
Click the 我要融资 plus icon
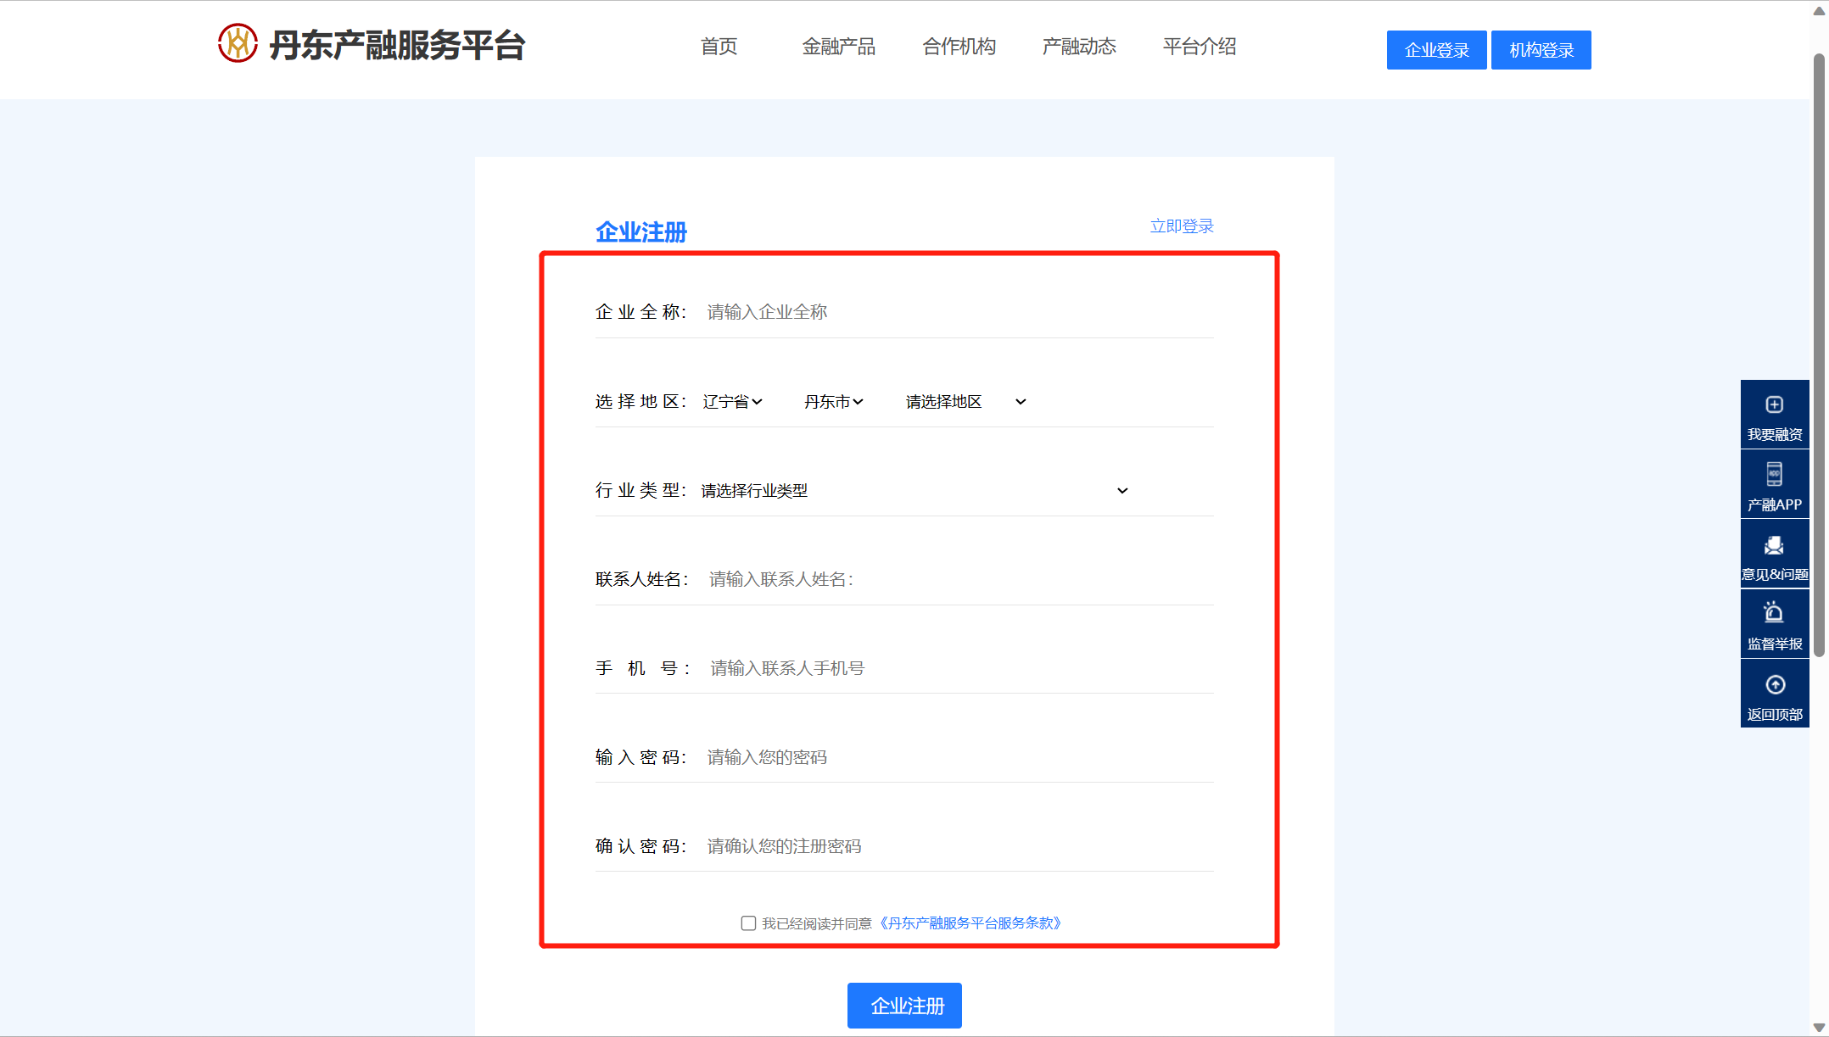(1774, 404)
